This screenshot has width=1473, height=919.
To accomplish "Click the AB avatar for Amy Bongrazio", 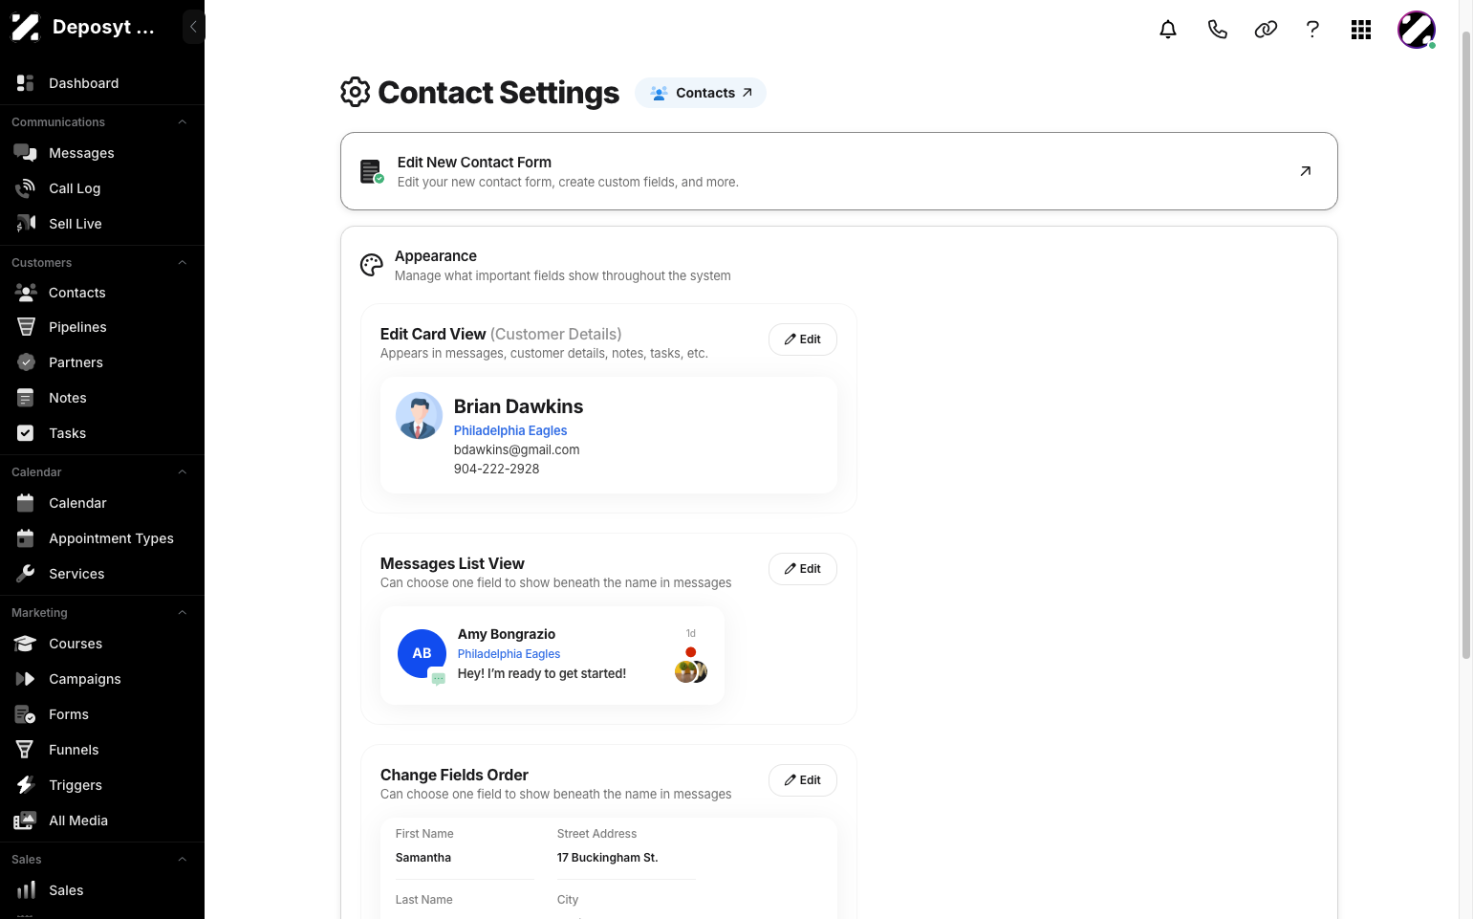I will (x=422, y=653).
